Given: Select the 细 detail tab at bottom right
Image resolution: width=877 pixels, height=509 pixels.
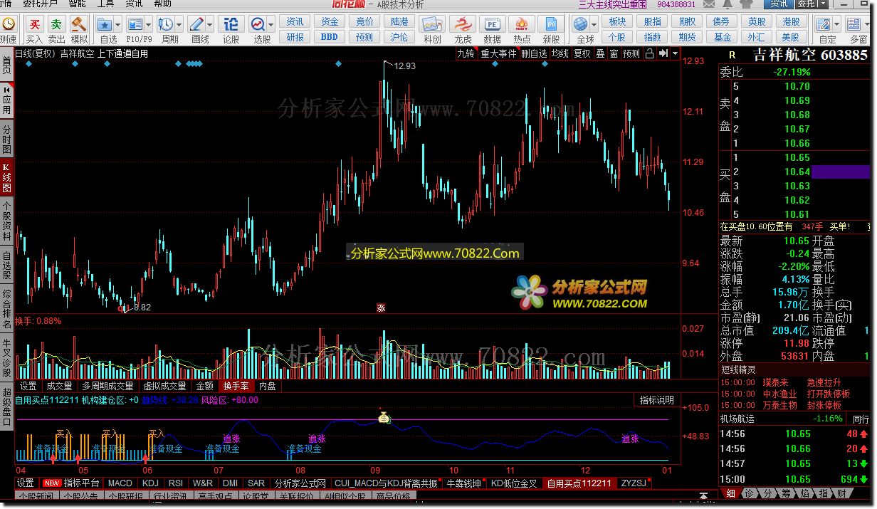Looking at the screenshot, I should [731, 493].
